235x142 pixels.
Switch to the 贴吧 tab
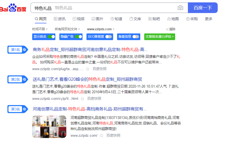coord(154,19)
